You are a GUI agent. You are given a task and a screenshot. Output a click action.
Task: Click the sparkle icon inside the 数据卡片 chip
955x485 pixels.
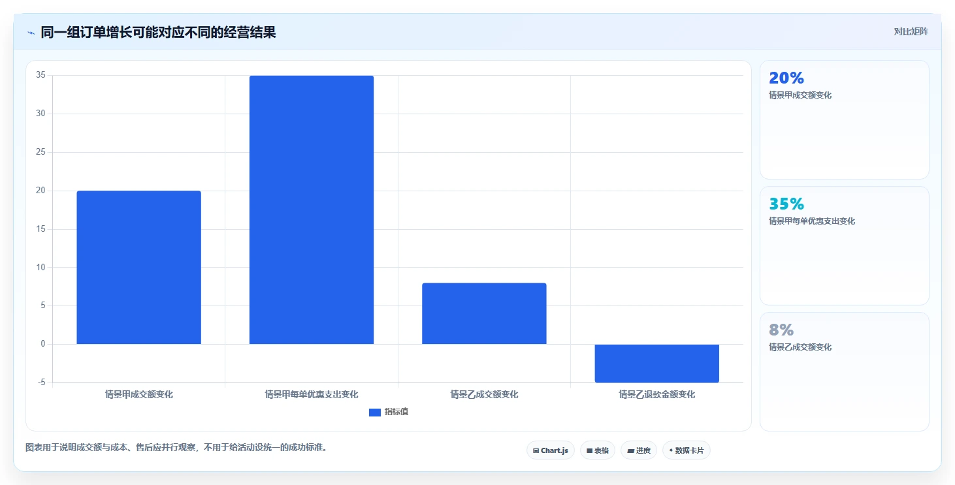click(671, 450)
